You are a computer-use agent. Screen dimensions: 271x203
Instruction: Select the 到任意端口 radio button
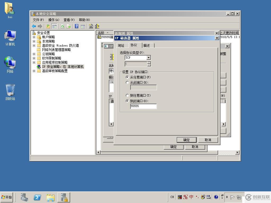coord(127,95)
